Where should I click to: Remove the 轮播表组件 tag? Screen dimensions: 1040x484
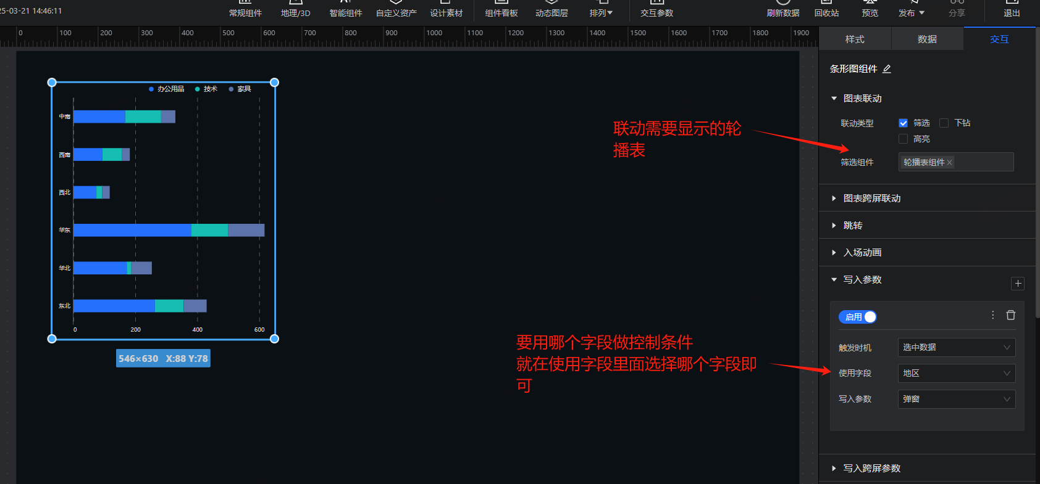[x=950, y=162]
